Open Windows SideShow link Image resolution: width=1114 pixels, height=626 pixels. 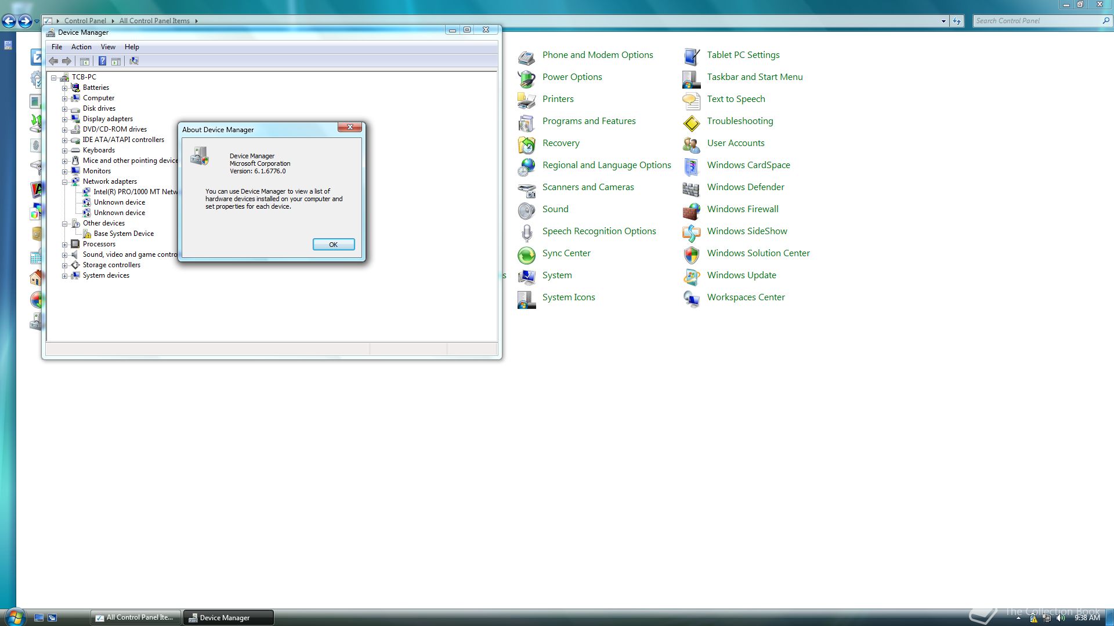(747, 231)
